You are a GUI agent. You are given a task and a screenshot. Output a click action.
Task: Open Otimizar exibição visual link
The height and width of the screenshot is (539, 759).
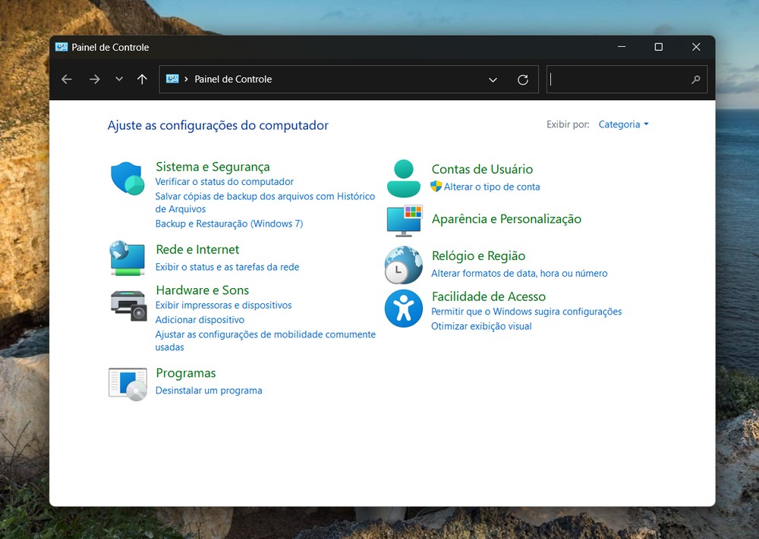pos(481,326)
